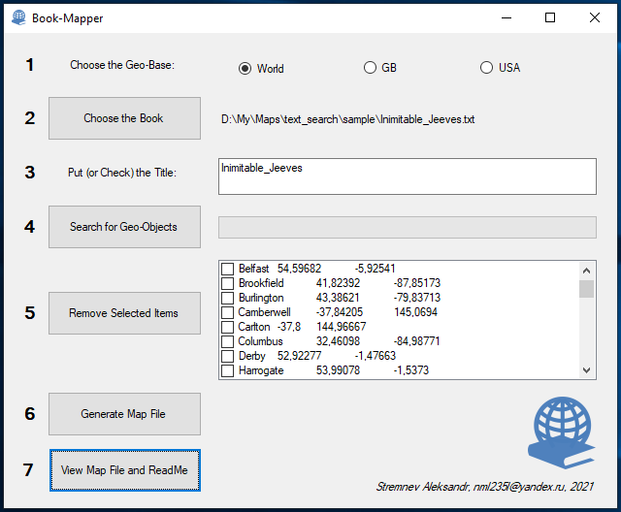Select the GB geo-base radio button
This screenshot has width=621, height=512.
(x=370, y=68)
